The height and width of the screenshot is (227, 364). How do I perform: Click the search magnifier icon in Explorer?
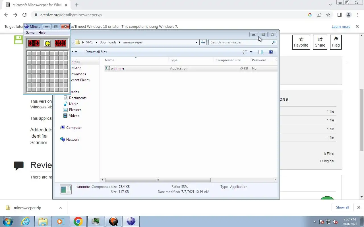(x=274, y=42)
